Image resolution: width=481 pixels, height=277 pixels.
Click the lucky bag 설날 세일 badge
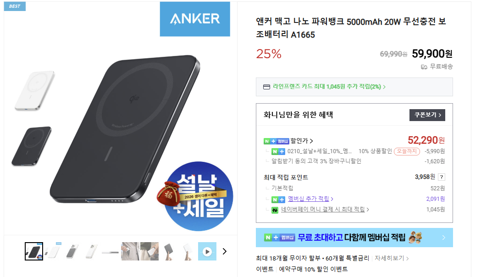pyautogui.click(x=195, y=196)
